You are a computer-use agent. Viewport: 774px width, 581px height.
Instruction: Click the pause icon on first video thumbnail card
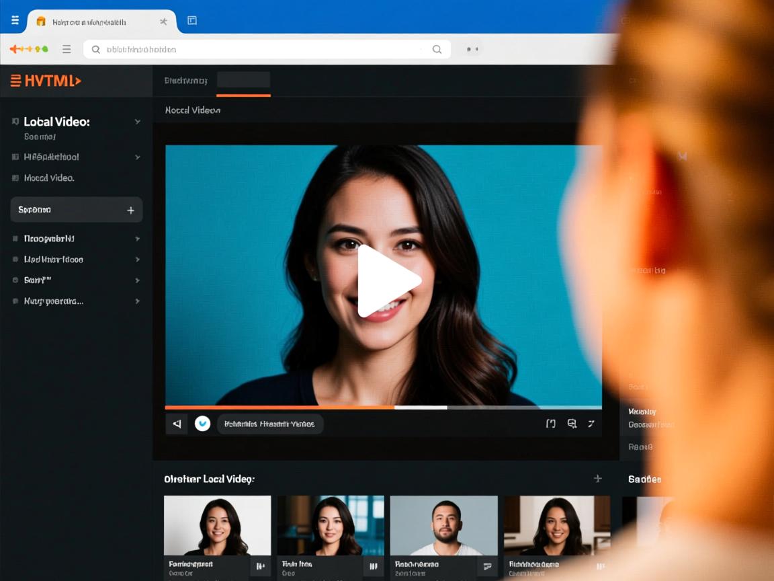(x=261, y=566)
